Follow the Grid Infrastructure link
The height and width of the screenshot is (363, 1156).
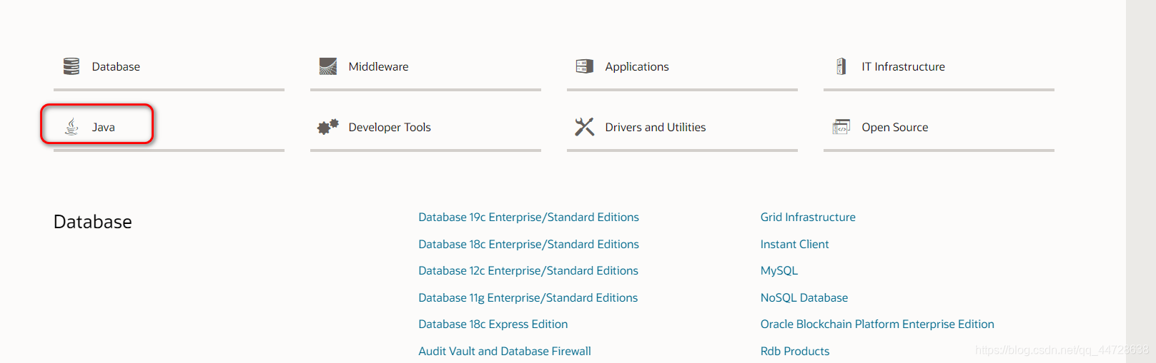(x=808, y=217)
